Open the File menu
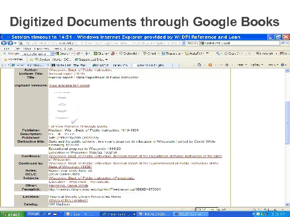Screen dimensions: 290x217 (7, 49)
